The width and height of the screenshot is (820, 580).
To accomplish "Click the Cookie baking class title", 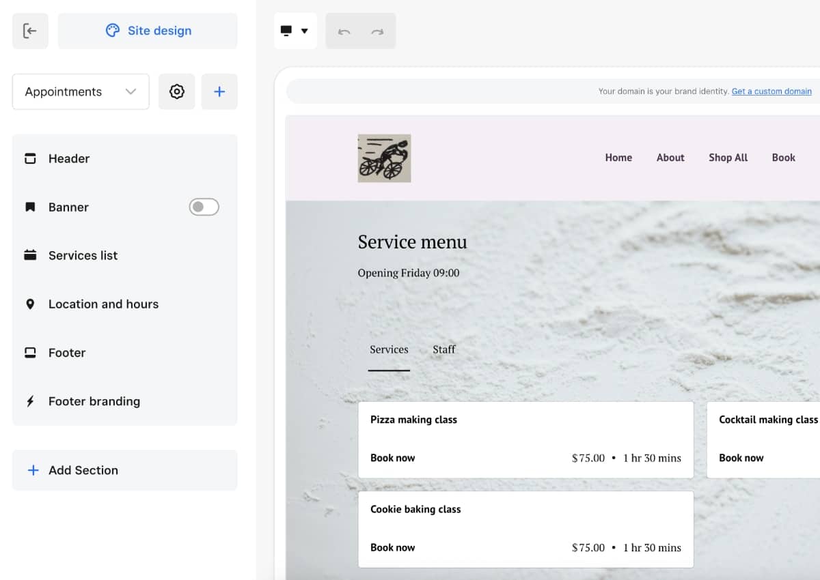I will [x=415, y=509].
